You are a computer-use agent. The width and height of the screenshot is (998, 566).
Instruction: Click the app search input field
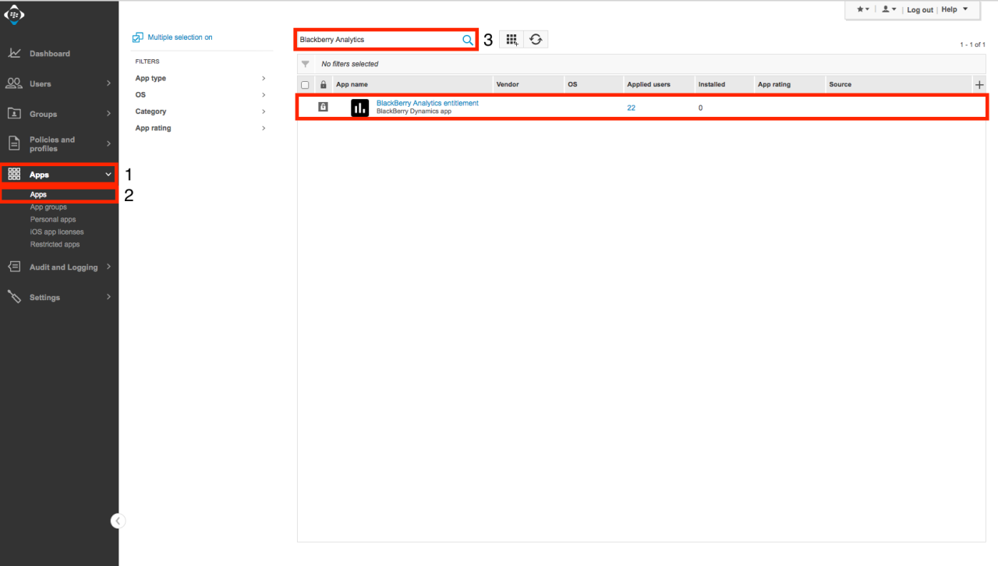pos(379,40)
